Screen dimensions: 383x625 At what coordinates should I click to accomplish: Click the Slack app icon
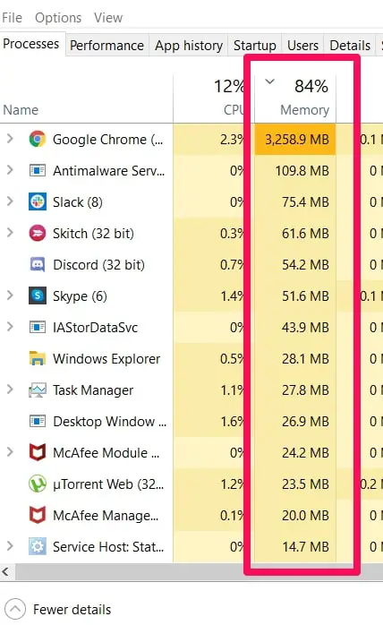point(38,201)
